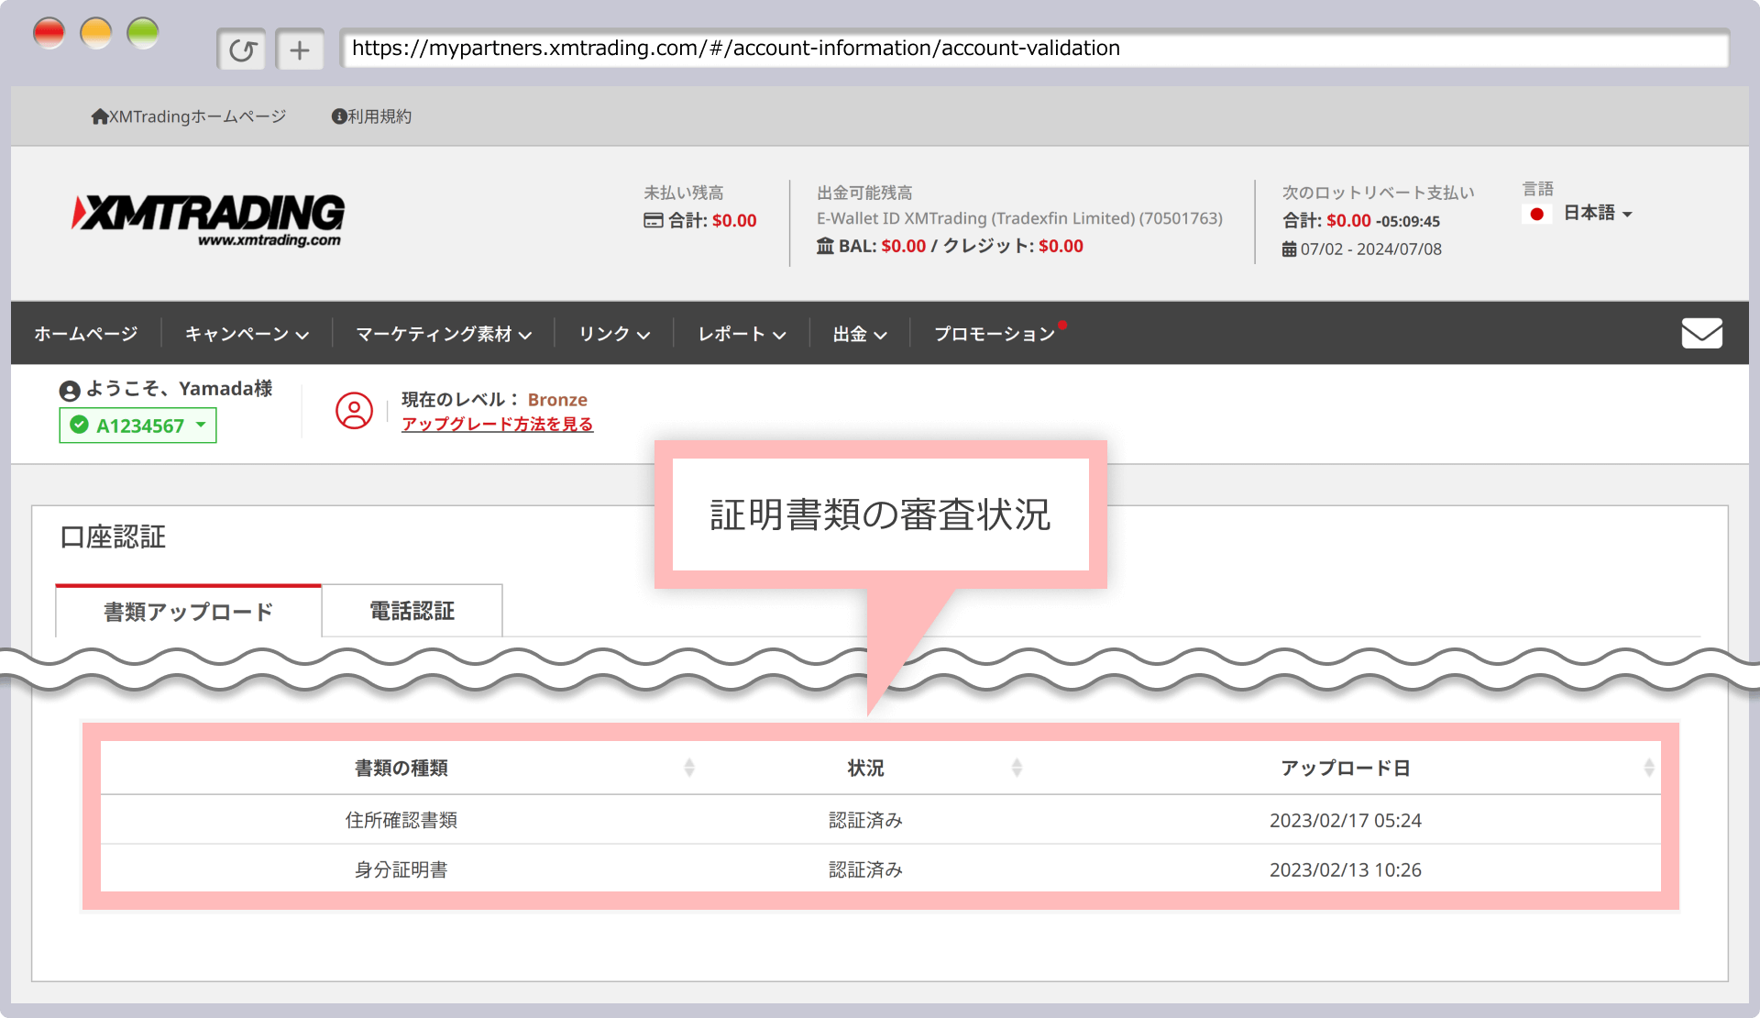This screenshot has width=1760, height=1018.
Task: Click the red macOS close window circle
Action: point(49,34)
